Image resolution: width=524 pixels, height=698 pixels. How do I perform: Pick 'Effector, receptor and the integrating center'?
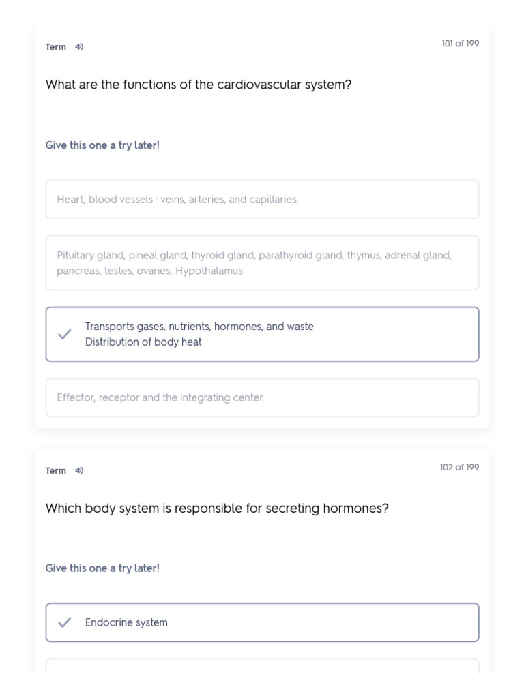(262, 397)
